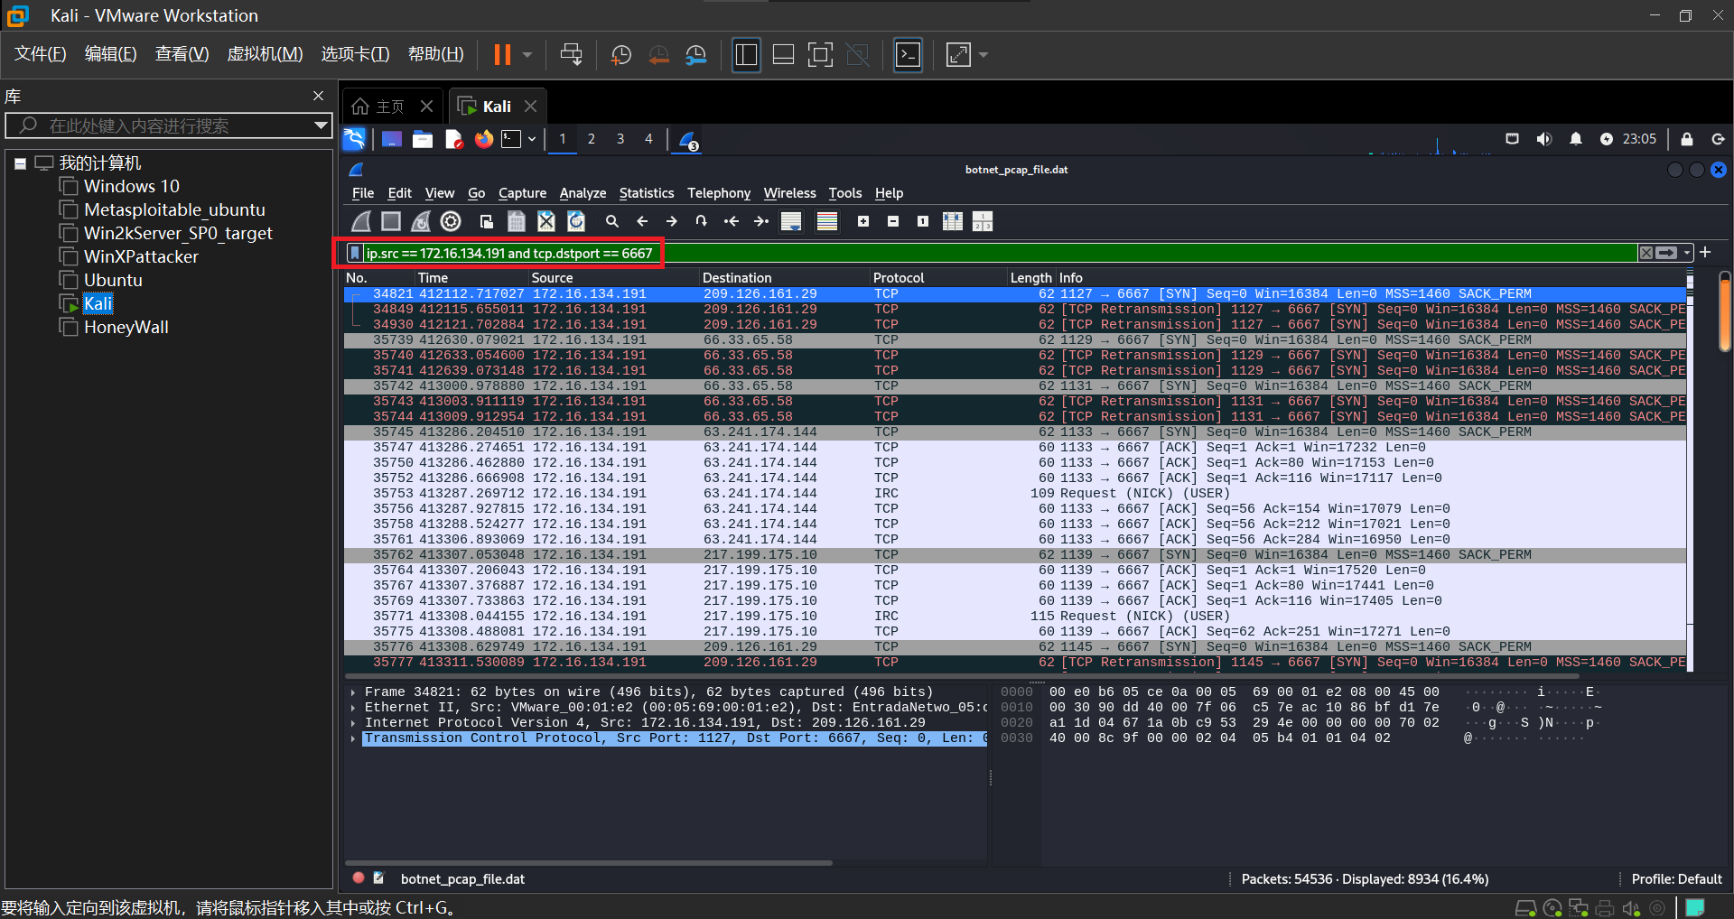Toggle packet list colorization
Image resolution: width=1734 pixels, height=919 pixels.
[x=826, y=221]
